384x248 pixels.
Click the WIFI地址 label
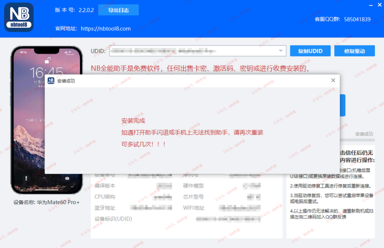pos(193,208)
